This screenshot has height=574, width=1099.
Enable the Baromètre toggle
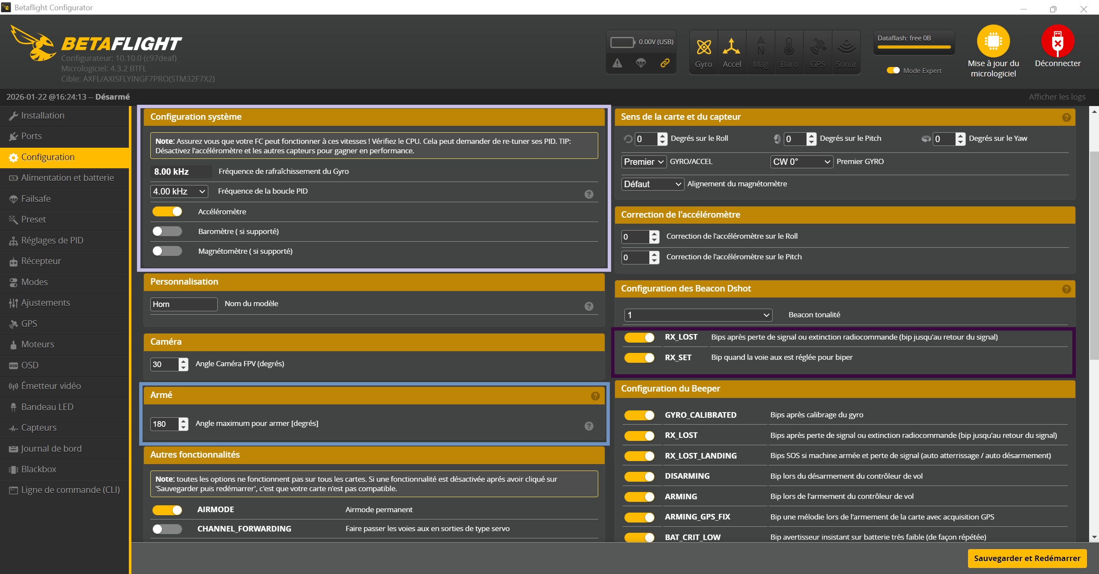167,231
